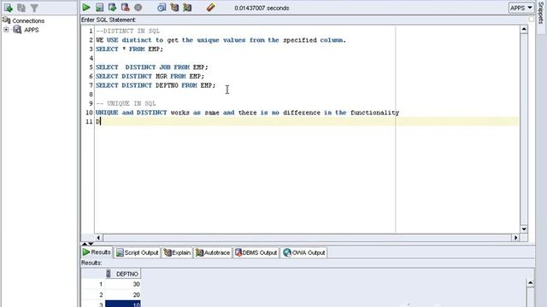
Task: Click the editor vertical scrollbar down arrow
Action: pos(524,229)
